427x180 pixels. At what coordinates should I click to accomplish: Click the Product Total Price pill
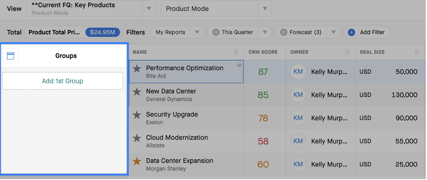[73, 32]
